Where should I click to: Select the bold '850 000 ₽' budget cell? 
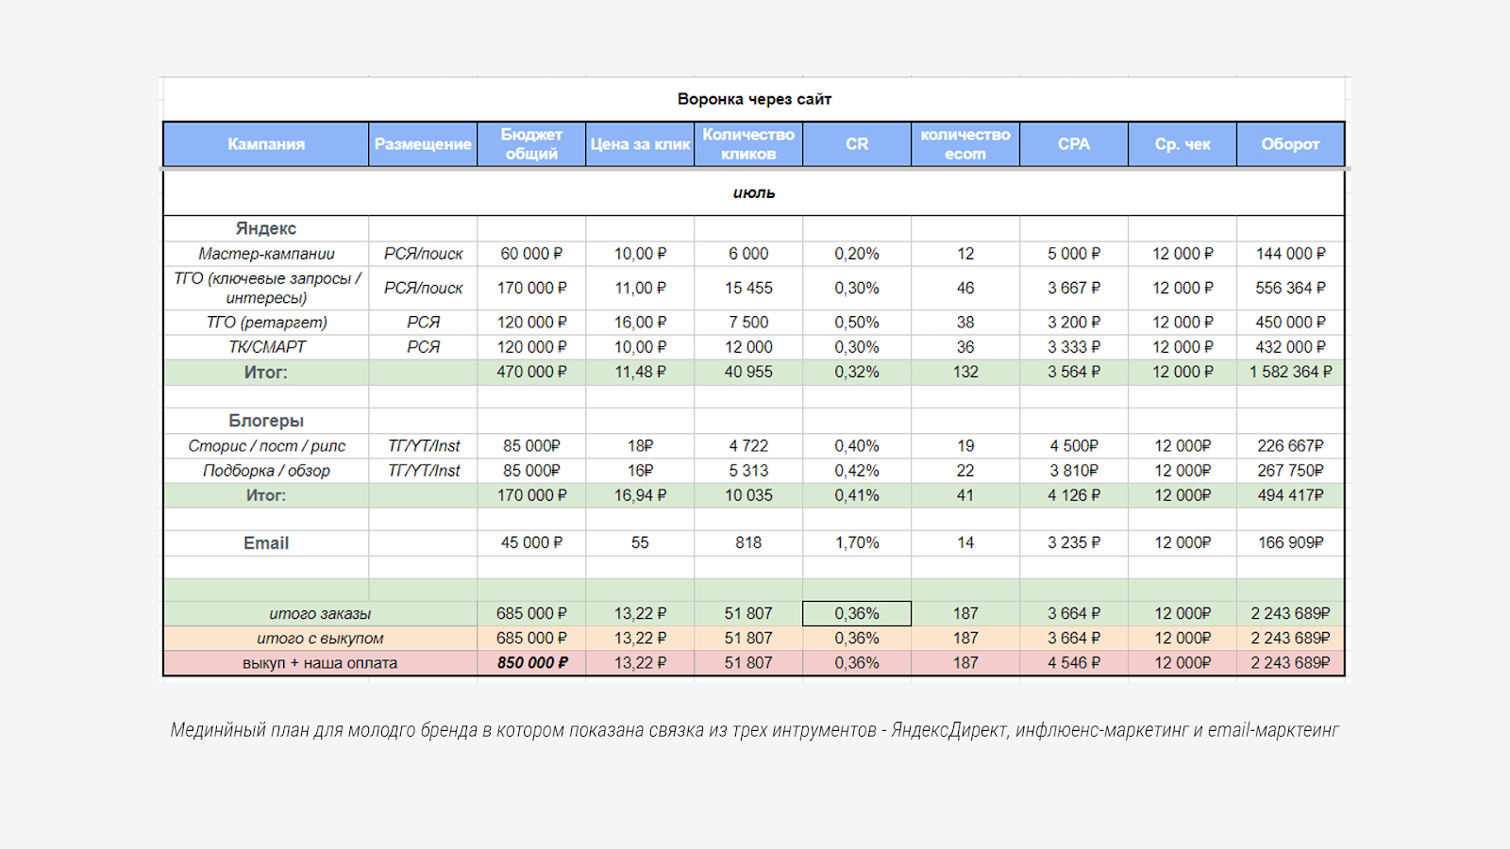(x=532, y=663)
